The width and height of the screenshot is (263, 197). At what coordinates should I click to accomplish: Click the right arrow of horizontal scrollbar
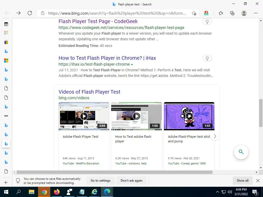(257, 172)
